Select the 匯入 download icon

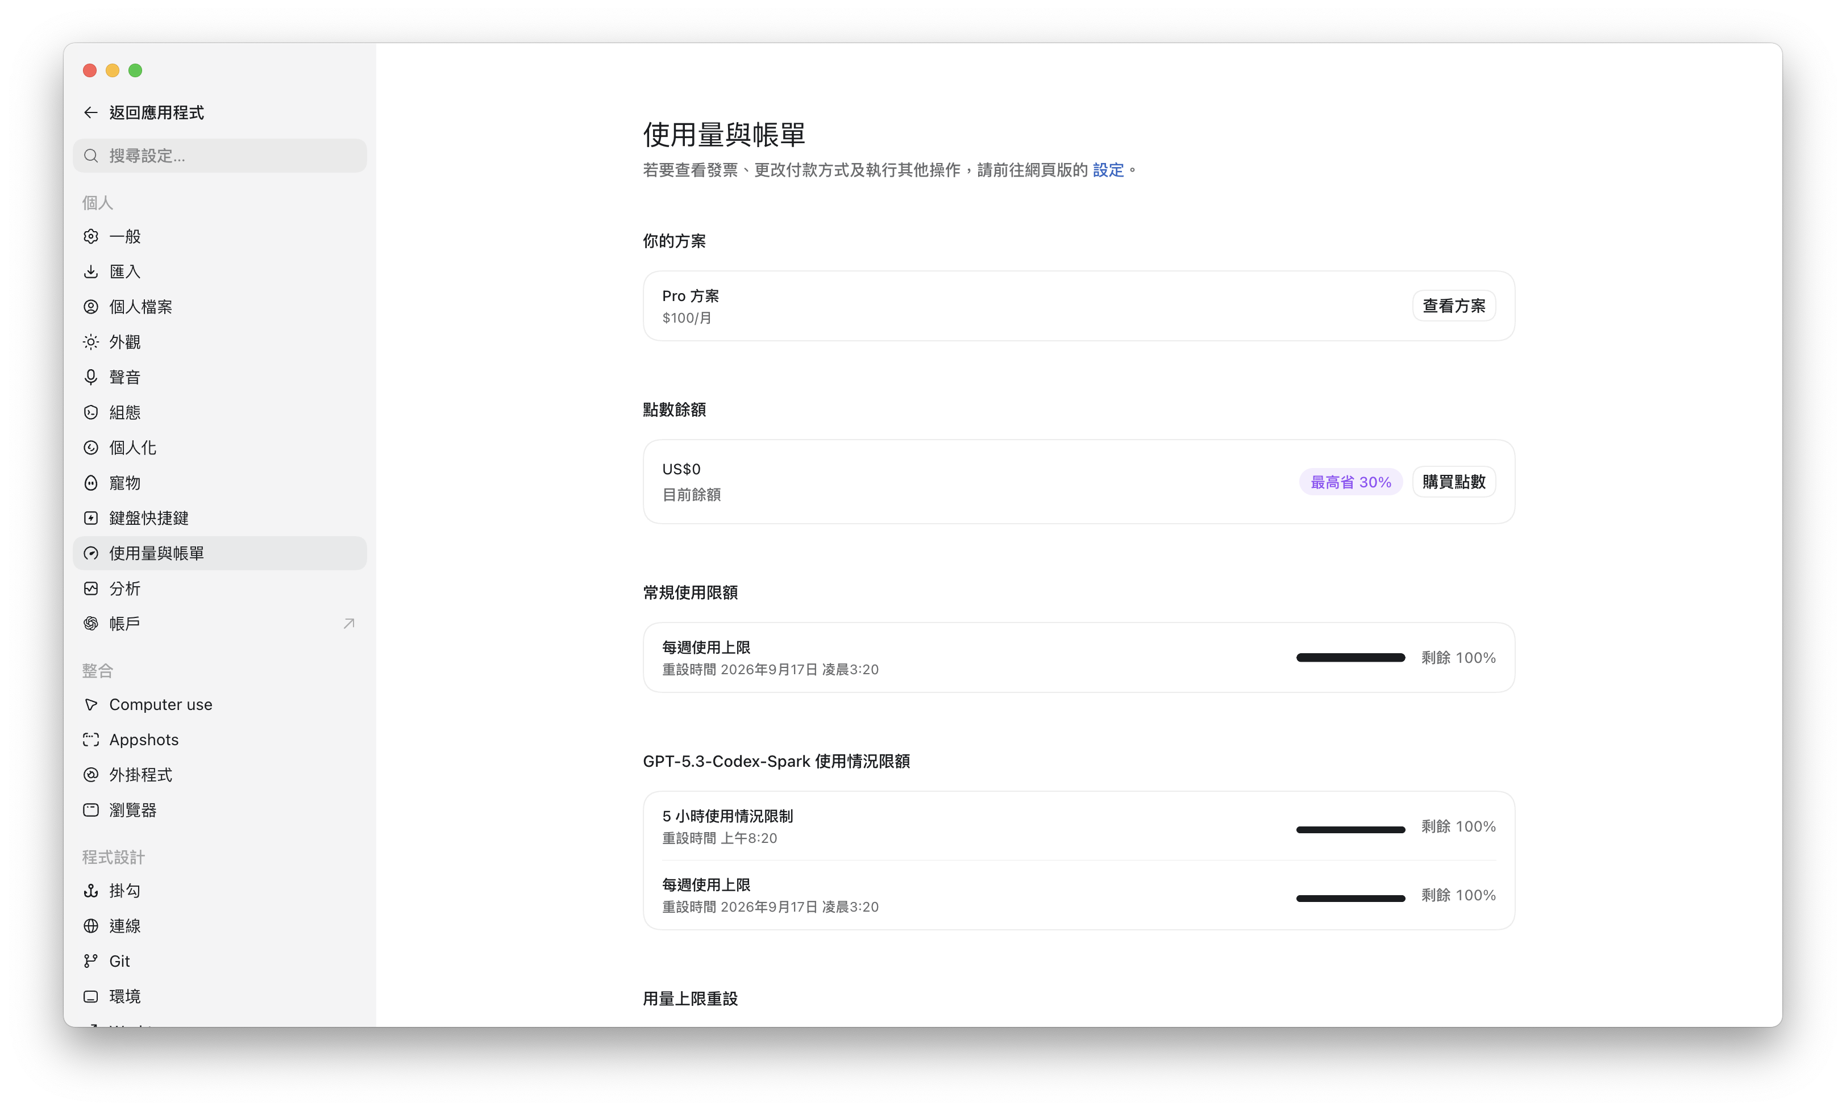tap(90, 272)
